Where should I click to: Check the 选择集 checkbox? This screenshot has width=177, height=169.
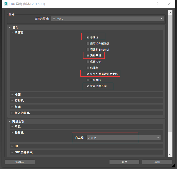[88, 68]
